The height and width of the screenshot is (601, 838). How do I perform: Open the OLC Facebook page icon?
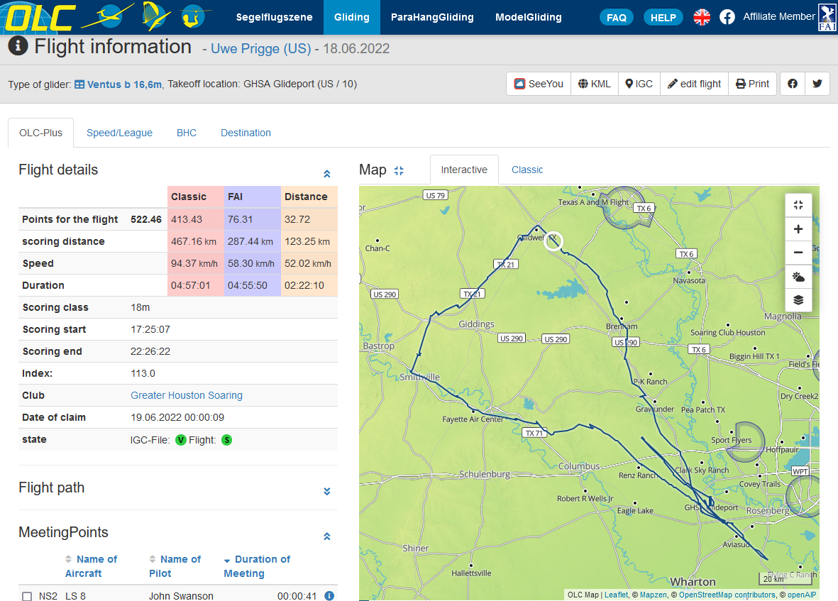(x=727, y=17)
